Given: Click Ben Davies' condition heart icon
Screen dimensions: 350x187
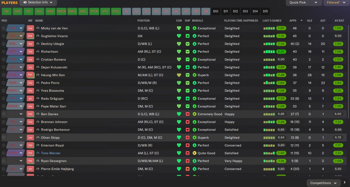Looking at the screenshot, I should click(x=179, y=114).
